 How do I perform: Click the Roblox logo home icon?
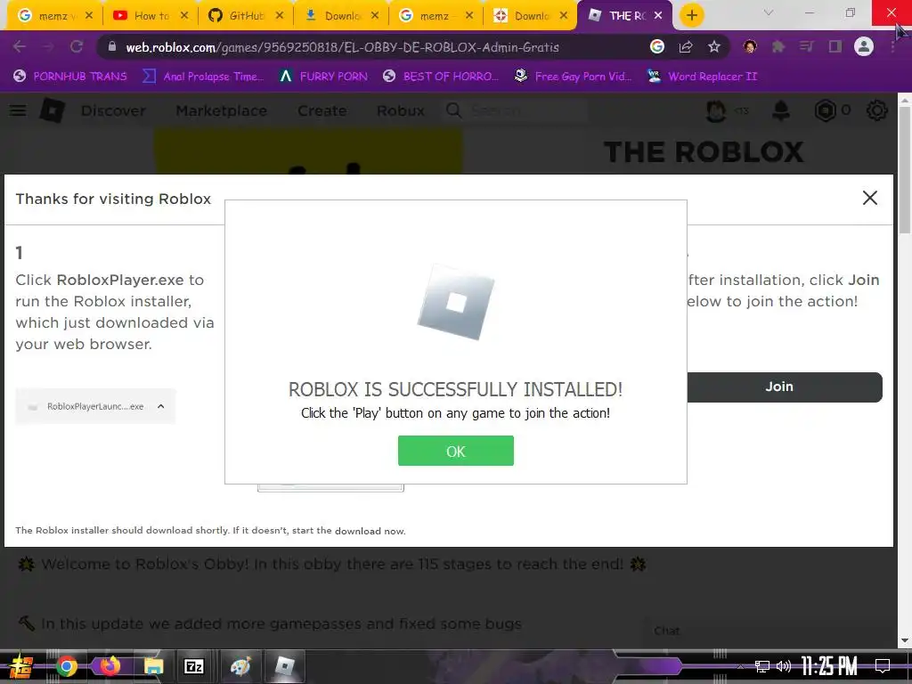[x=53, y=110]
